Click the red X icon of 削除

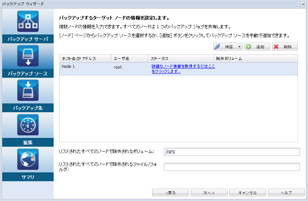276,47
